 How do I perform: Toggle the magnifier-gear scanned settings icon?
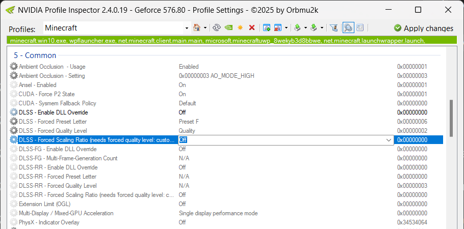coord(348,28)
